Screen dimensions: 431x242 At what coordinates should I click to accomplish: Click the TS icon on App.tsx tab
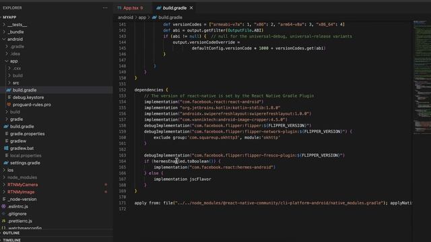click(x=119, y=8)
